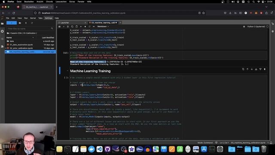This screenshot has height=155, width=275.
Task: Move the active cell down with the arrow icon
Action: [x=252, y=69]
